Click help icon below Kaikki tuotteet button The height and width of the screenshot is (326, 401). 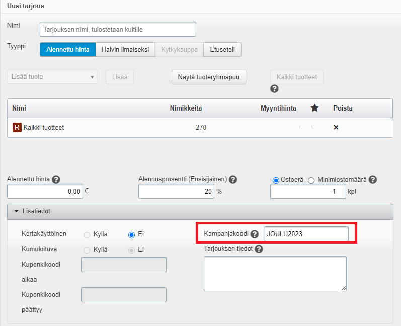click(274, 89)
